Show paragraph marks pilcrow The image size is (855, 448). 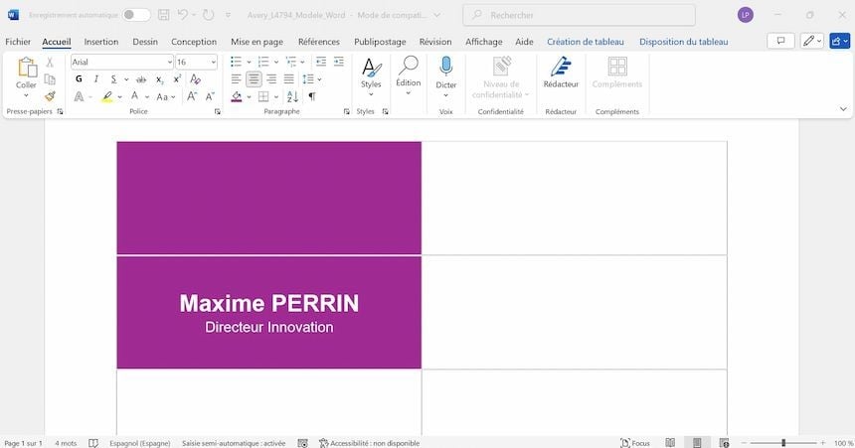point(312,97)
